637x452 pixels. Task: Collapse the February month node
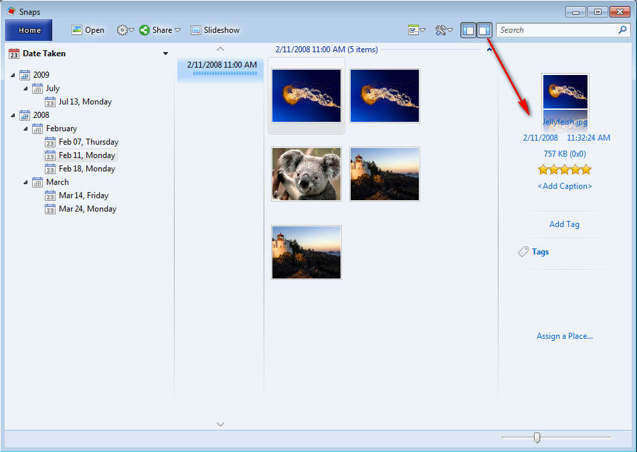point(25,129)
